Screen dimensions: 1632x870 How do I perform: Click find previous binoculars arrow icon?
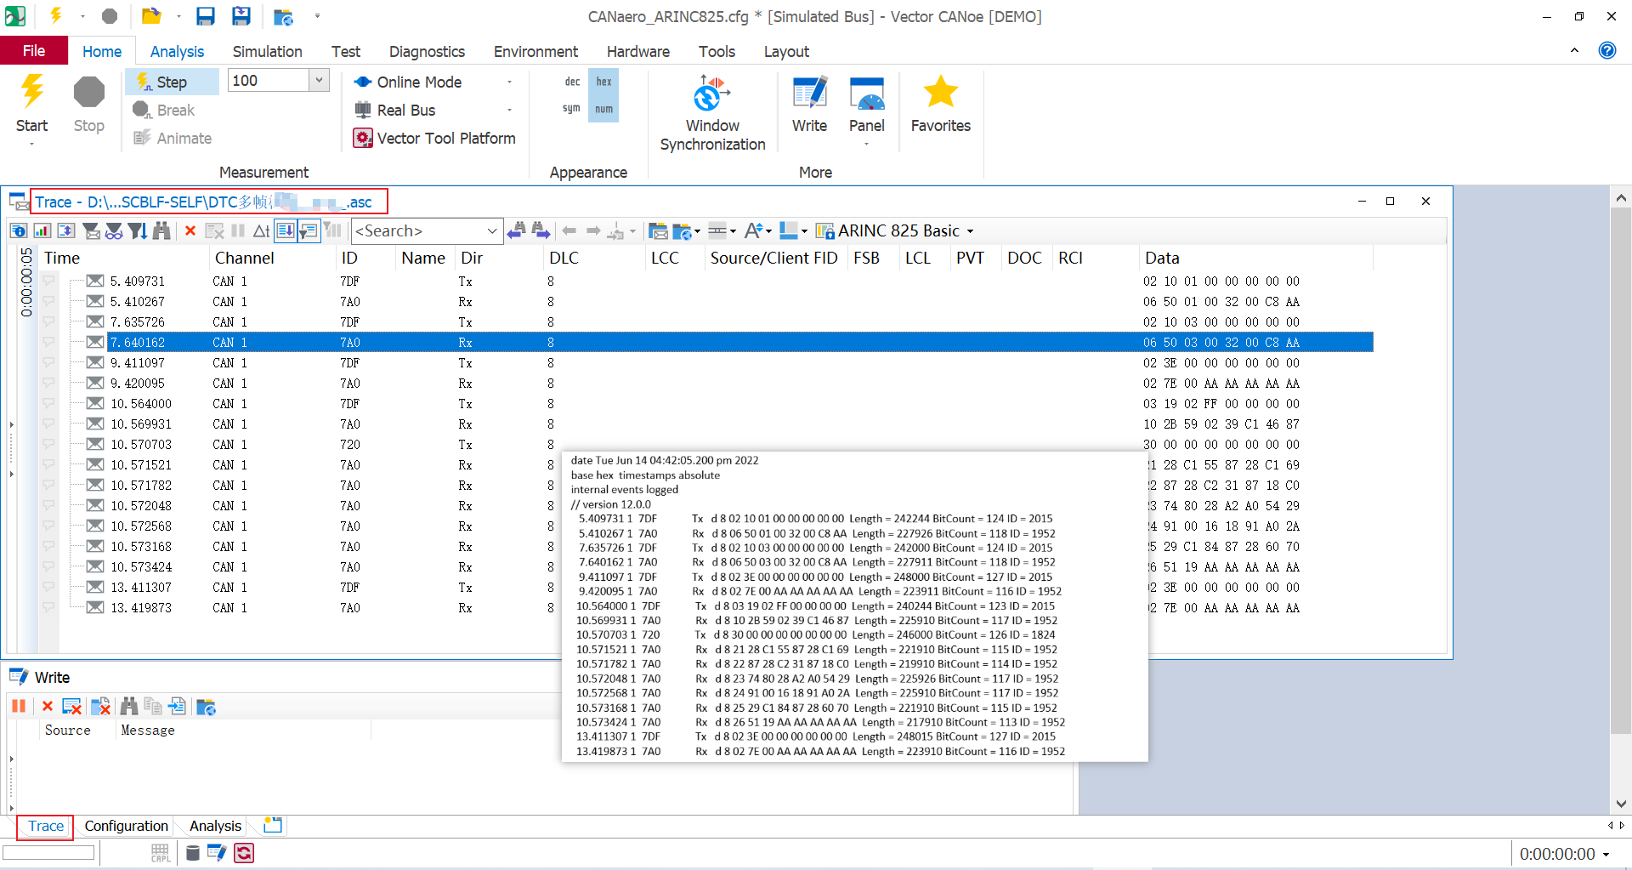coord(516,230)
